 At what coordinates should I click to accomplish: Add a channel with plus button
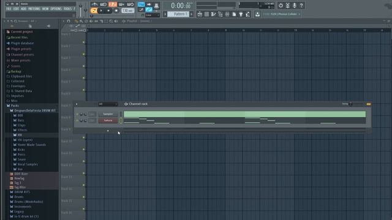click(x=108, y=131)
